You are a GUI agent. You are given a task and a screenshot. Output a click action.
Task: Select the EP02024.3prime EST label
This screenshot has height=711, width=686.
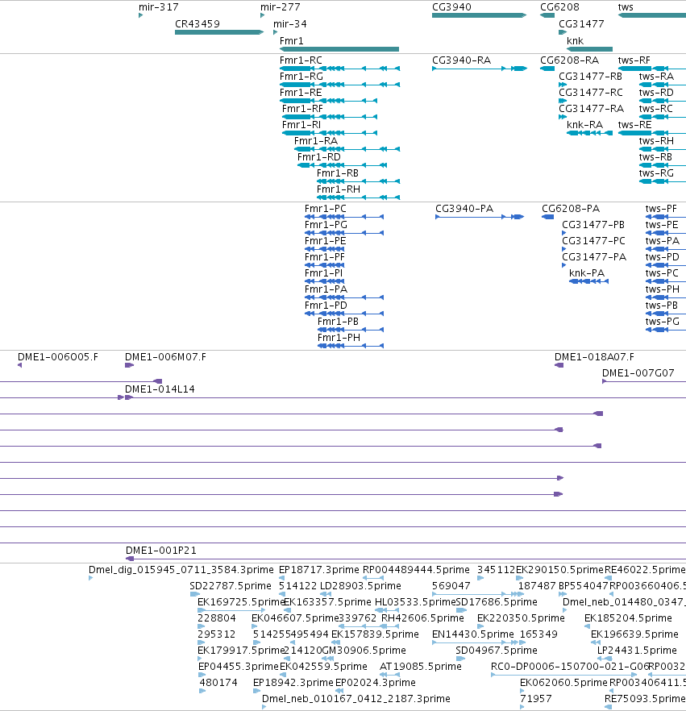click(x=375, y=683)
